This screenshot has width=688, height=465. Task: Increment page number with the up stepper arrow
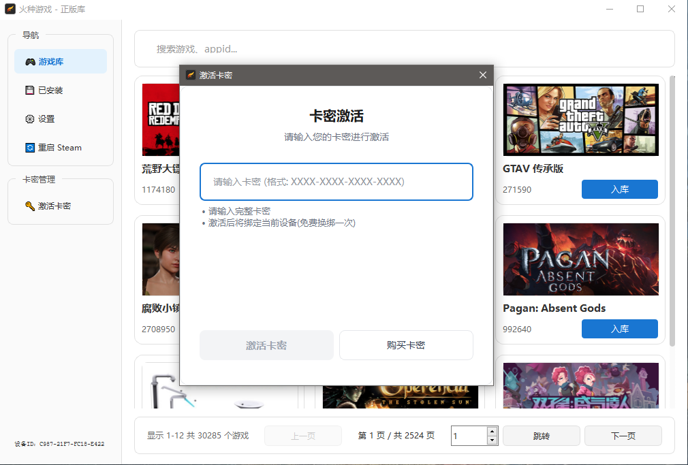pyautogui.click(x=492, y=431)
